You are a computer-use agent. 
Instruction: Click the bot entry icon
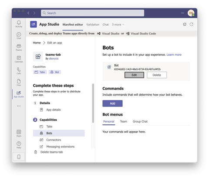(109, 67)
